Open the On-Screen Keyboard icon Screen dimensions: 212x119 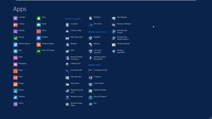pos(90,51)
